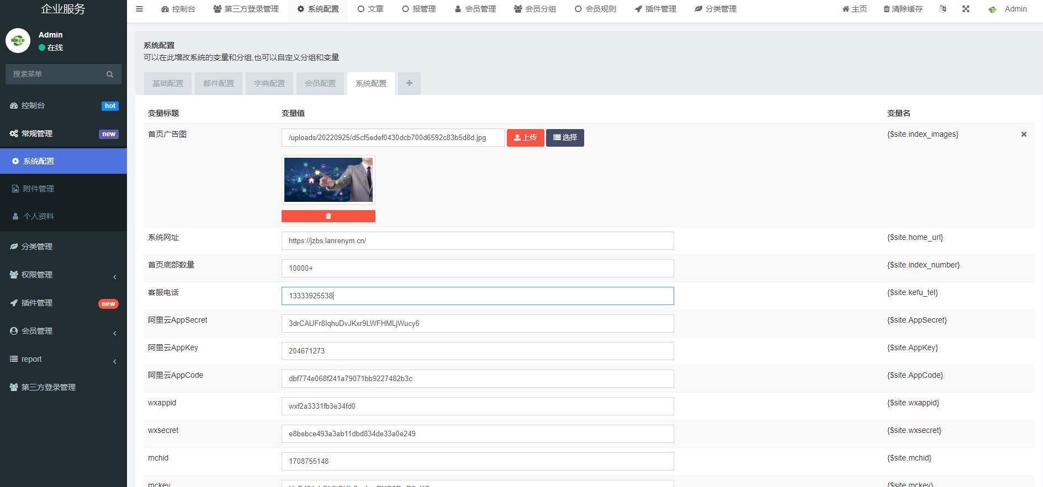Click the language switch icon in header
Viewport: 1043px width, 487px height.
943,9
